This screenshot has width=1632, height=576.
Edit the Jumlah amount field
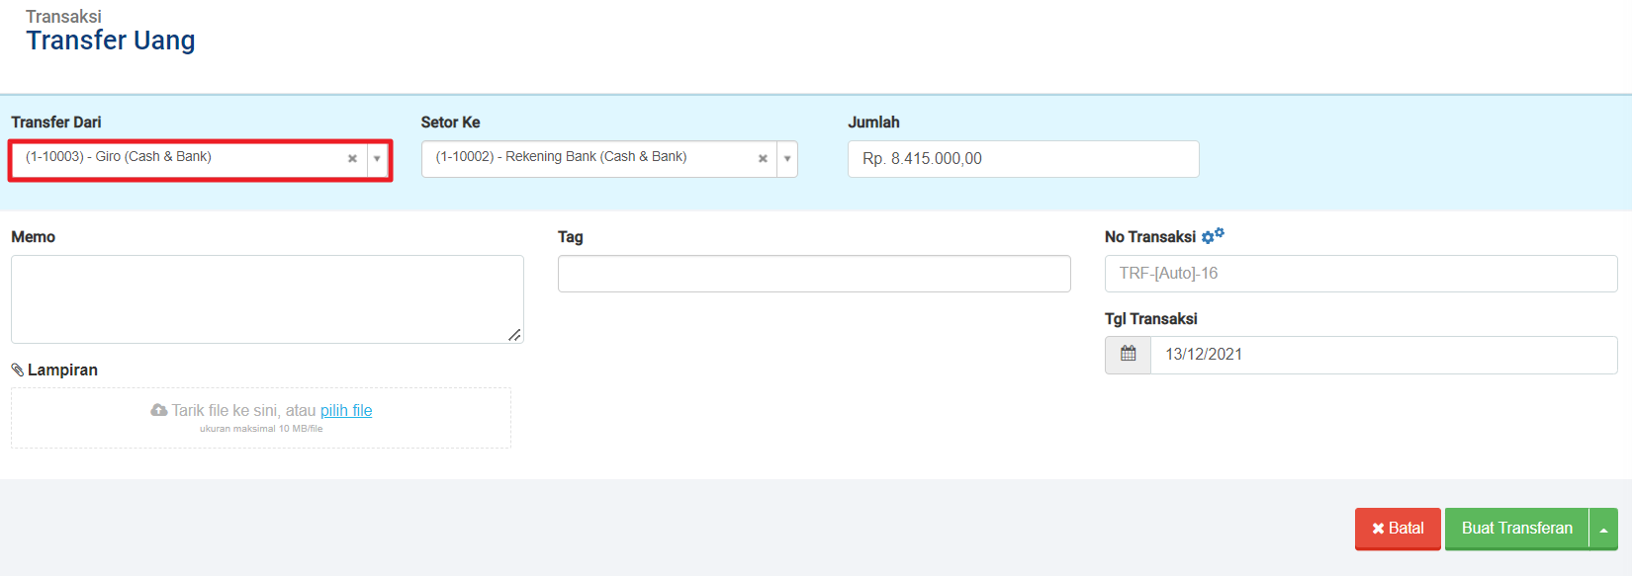(1024, 159)
